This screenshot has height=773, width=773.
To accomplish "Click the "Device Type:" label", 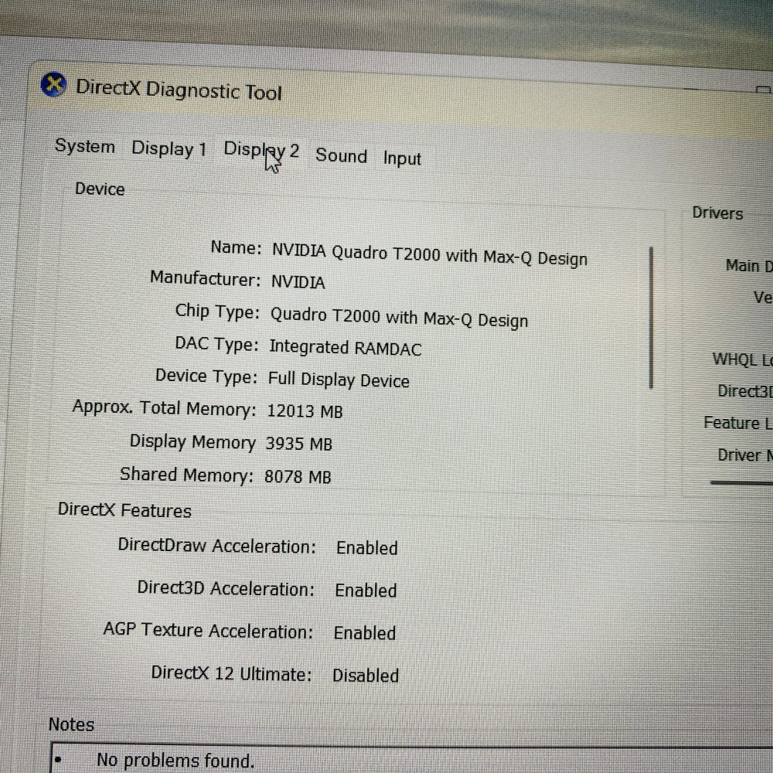I will click(x=206, y=376).
